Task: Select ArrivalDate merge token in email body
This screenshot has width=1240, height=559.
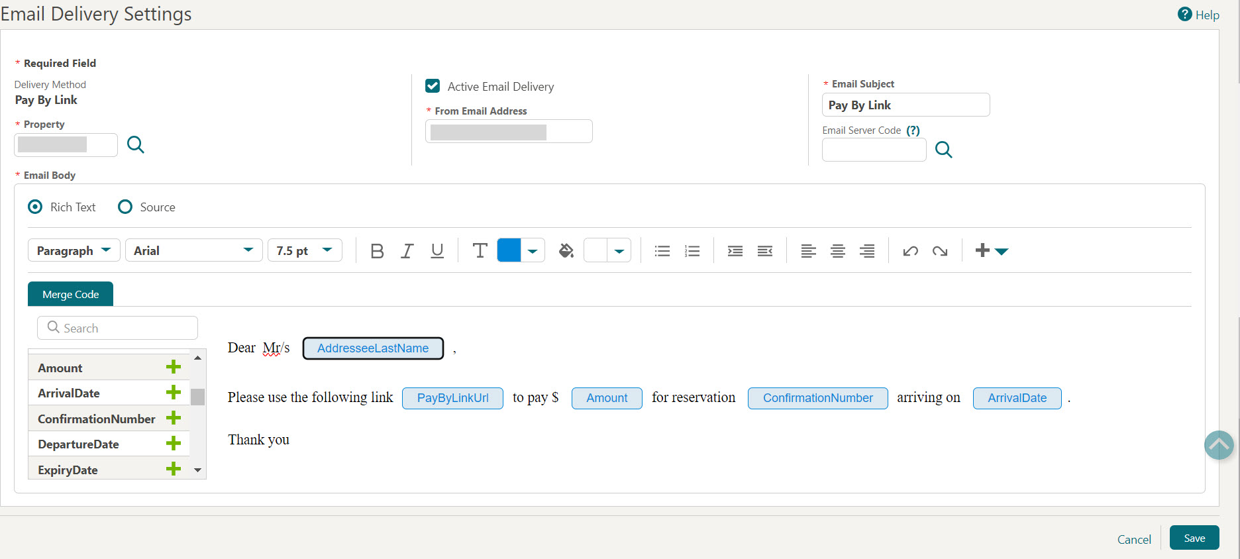Action: (x=1017, y=398)
